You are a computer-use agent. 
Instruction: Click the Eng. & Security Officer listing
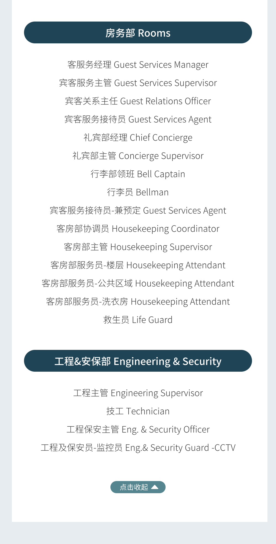click(138, 430)
